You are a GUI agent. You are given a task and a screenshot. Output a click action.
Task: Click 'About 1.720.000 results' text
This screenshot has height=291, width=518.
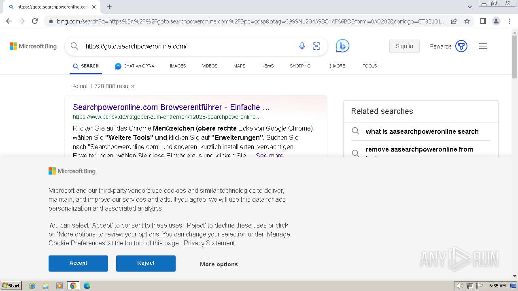(103, 86)
